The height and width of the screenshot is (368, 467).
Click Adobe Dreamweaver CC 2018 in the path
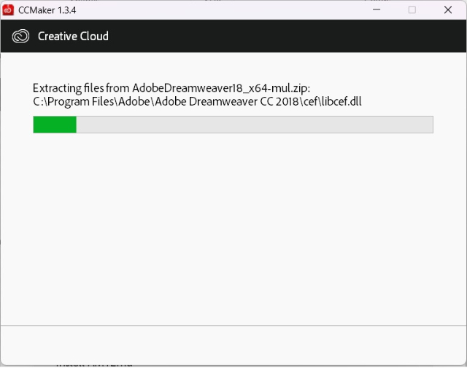227,102
